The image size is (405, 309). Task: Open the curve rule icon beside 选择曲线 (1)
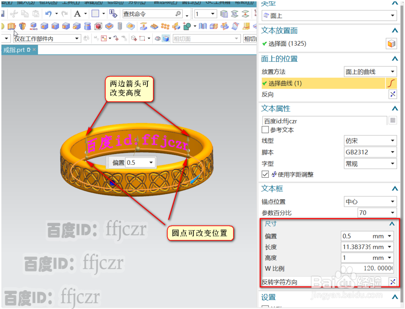click(392, 83)
